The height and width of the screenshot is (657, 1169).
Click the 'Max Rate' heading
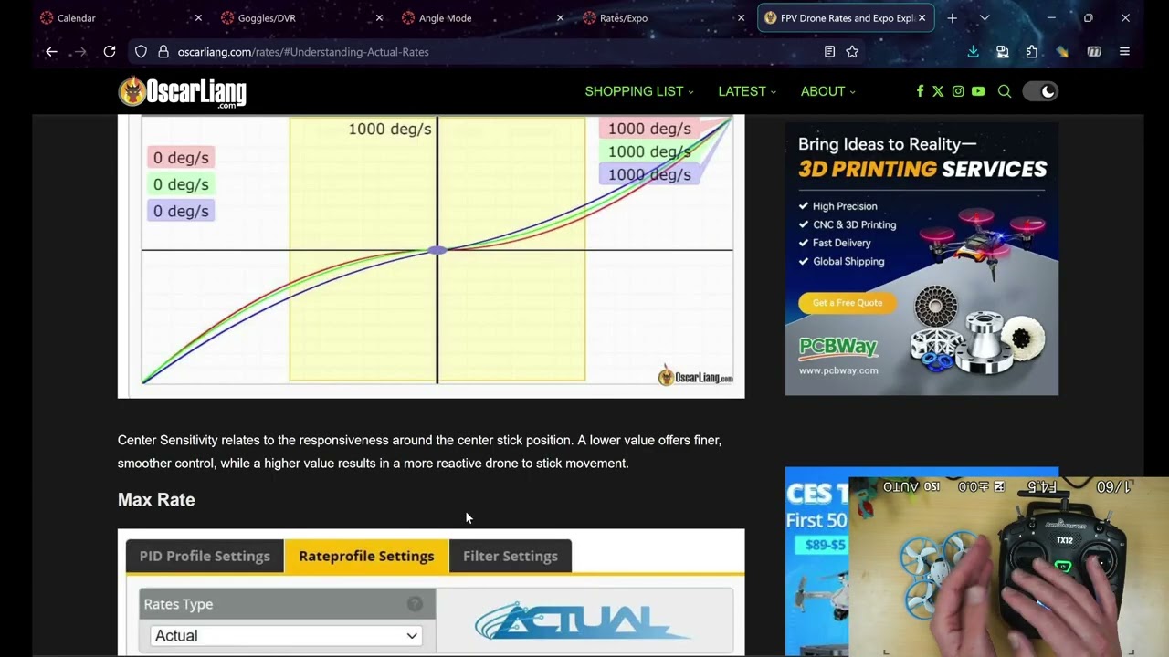click(156, 500)
